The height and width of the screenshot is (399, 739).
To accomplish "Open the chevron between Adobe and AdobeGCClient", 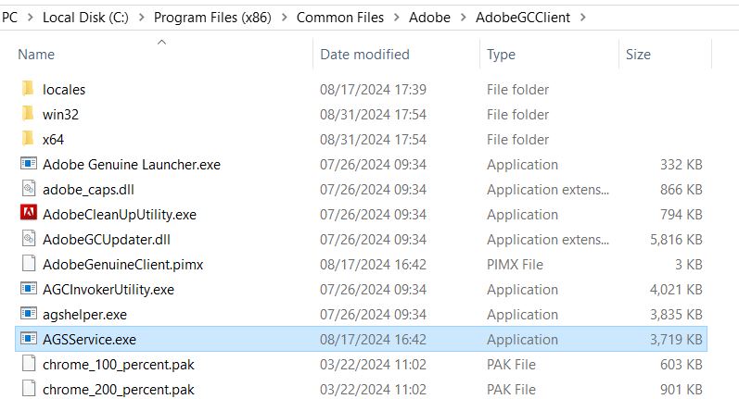I will pos(463,18).
